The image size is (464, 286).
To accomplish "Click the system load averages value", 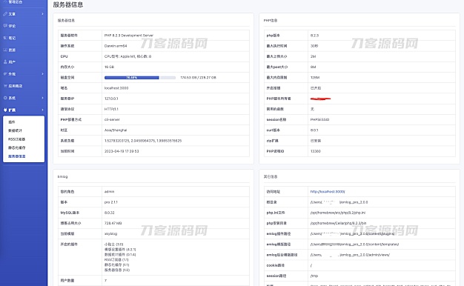I will click(x=143, y=141).
